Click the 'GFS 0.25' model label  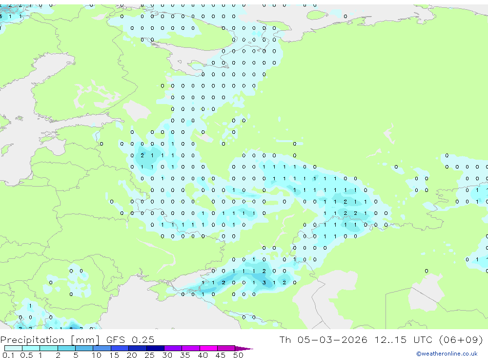point(130,339)
